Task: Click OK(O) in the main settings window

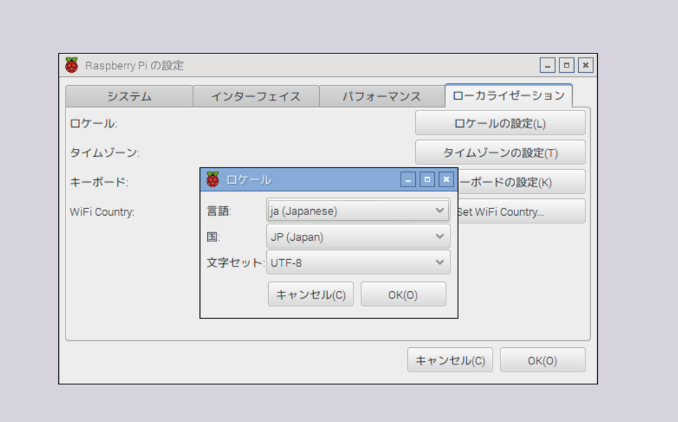Action: click(543, 360)
